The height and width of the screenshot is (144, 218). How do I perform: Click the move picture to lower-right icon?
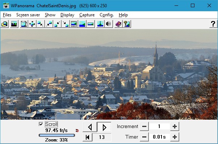[x=66, y=24]
